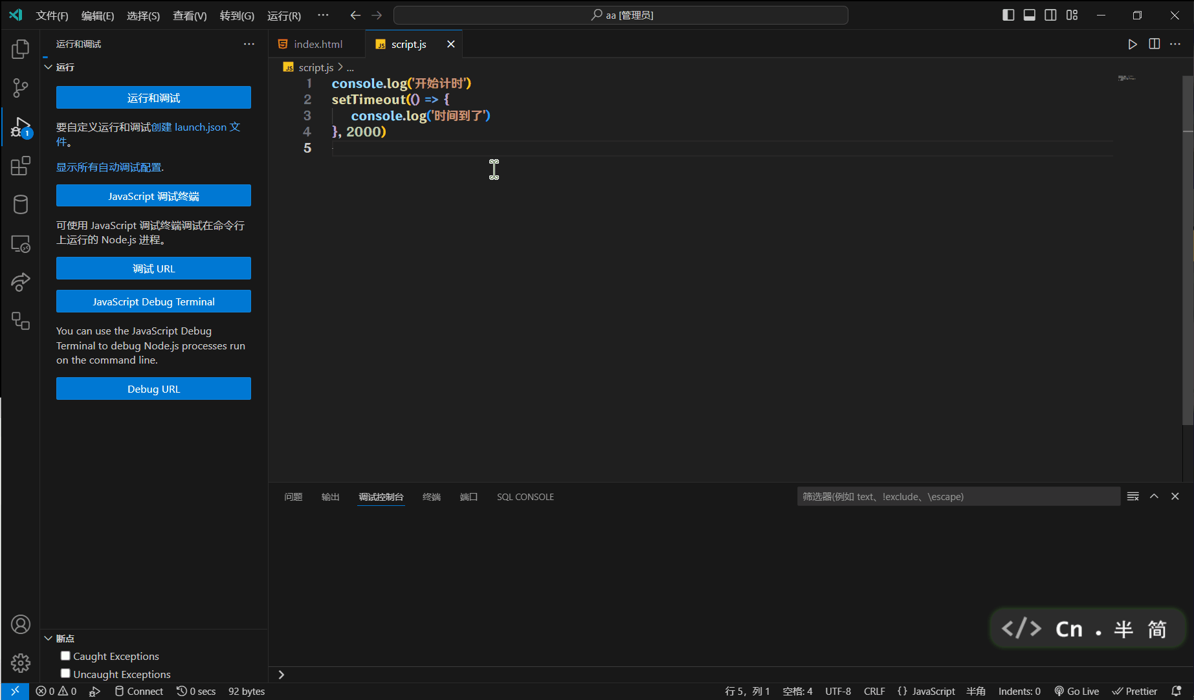Viewport: 1194px width, 700px height.
Task: Open the 转到(G) menu
Action: pos(237,16)
